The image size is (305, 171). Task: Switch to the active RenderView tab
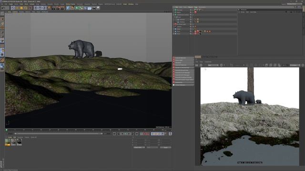pos(198,57)
